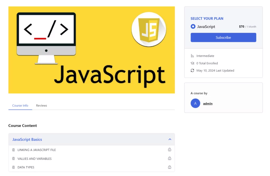Click the graduation cap enrolled icon
Screen dimensions: 270x176
(192, 63)
